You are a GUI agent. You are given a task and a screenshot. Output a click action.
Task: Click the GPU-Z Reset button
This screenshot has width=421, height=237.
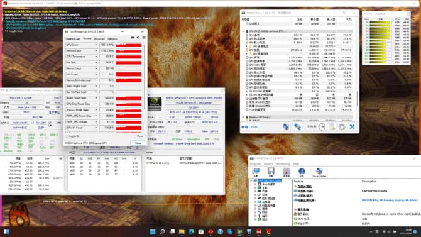click(x=140, y=136)
